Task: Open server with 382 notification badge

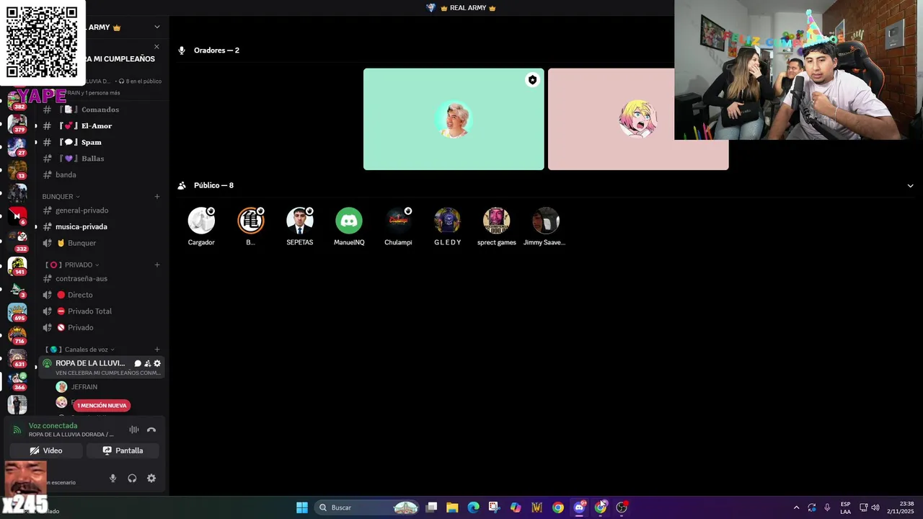Action: pyautogui.click(x=17, y=101)
